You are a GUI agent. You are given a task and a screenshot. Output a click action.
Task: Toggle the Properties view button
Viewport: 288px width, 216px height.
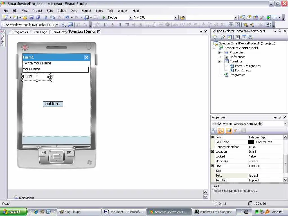pyautogui.click(x=229, y=130)
